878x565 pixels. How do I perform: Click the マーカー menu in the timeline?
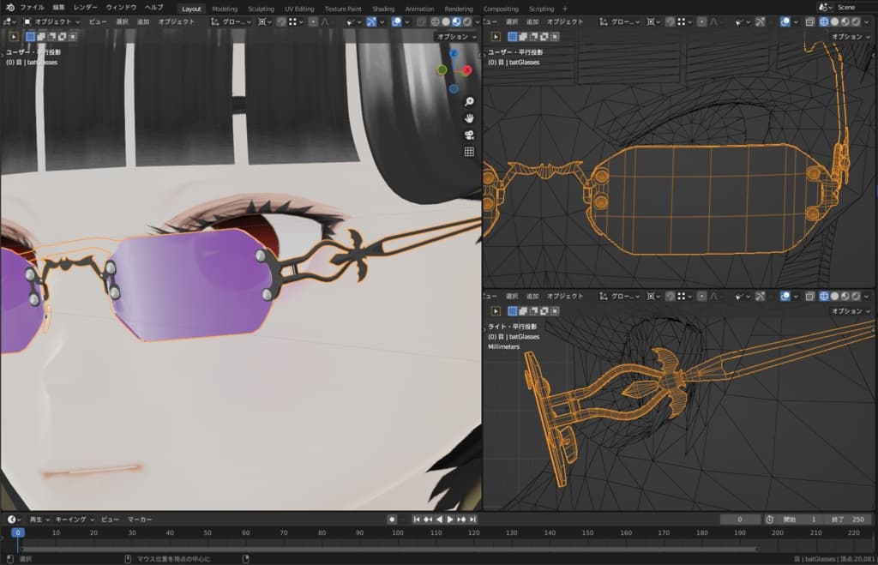tap(140, 520)
